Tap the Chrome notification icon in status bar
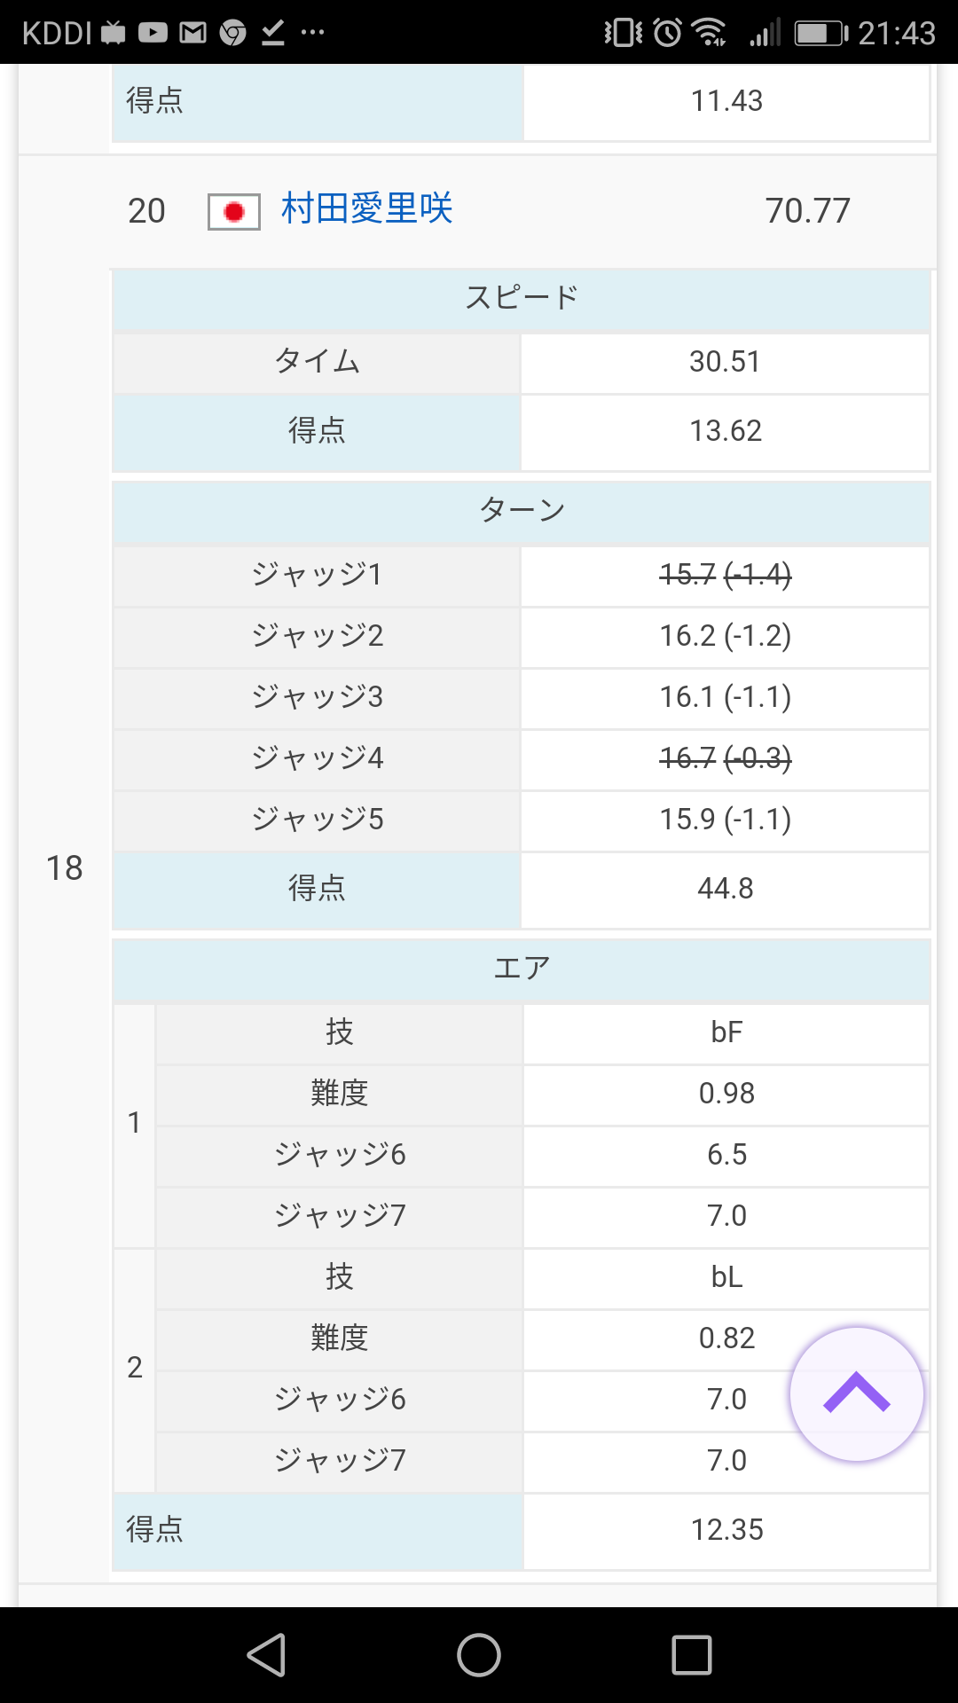This screenshot has height=1703, width=958. pos(232,33)
